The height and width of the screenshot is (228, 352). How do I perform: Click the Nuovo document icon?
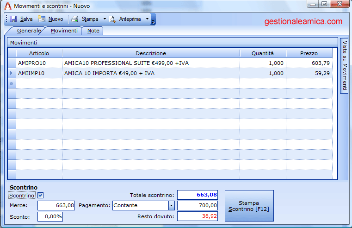coord(42,19)
